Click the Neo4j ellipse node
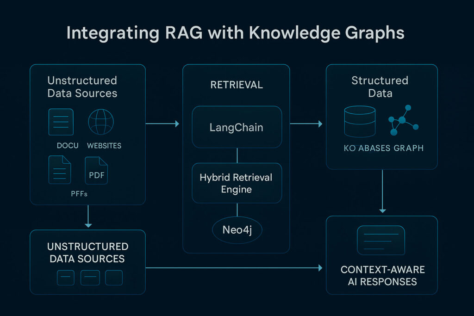Image resolution: width=474 pixels, height=316 pixels. pos(237,229)
